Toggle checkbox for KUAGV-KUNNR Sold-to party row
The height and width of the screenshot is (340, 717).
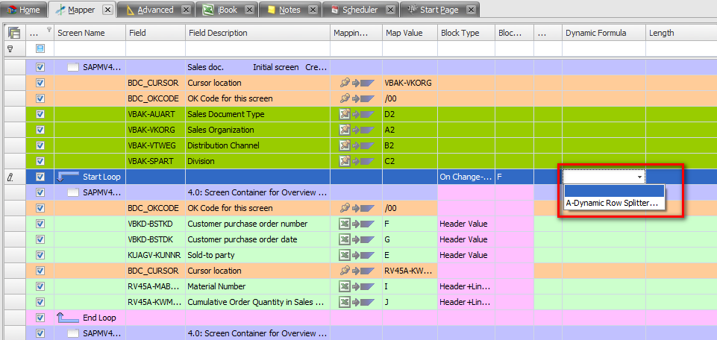pyautogui.click(x=40, y=255)
